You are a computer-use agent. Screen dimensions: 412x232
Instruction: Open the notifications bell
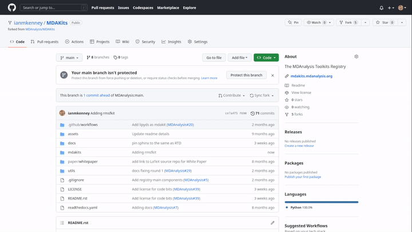pos(382,8)
